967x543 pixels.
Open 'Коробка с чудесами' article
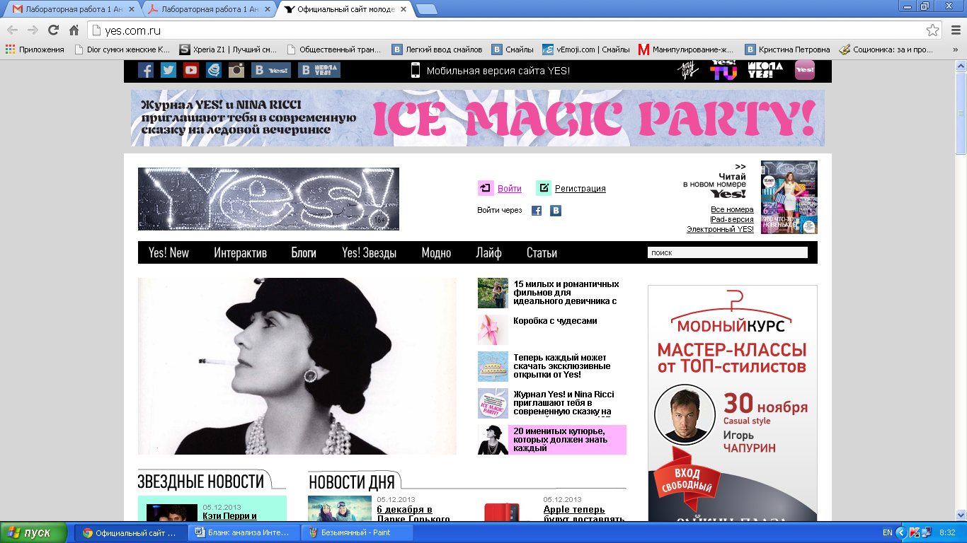[x=556, y=321]
